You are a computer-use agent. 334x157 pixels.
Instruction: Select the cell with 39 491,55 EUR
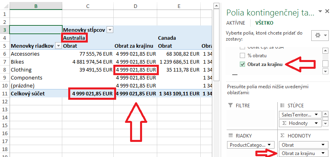coord(88,70)
